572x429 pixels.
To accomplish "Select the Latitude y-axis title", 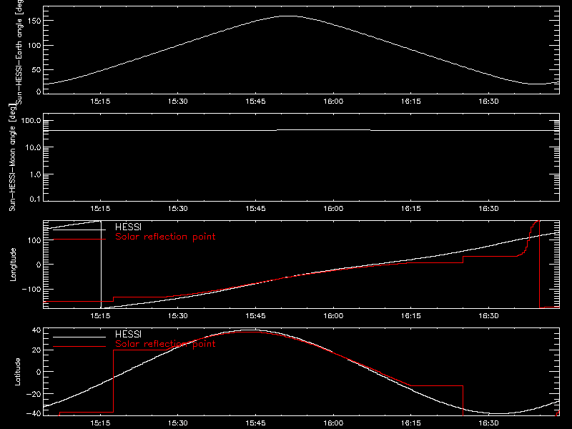I will [x=17, y=372].
